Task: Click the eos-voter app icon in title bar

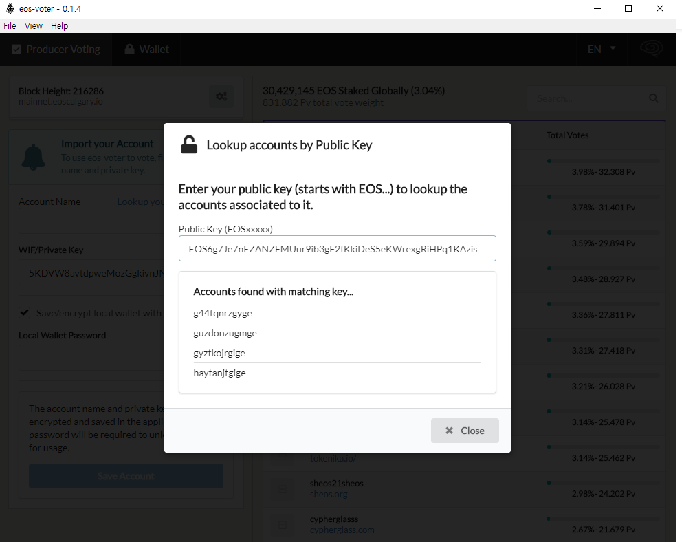Action: point(10,8)
